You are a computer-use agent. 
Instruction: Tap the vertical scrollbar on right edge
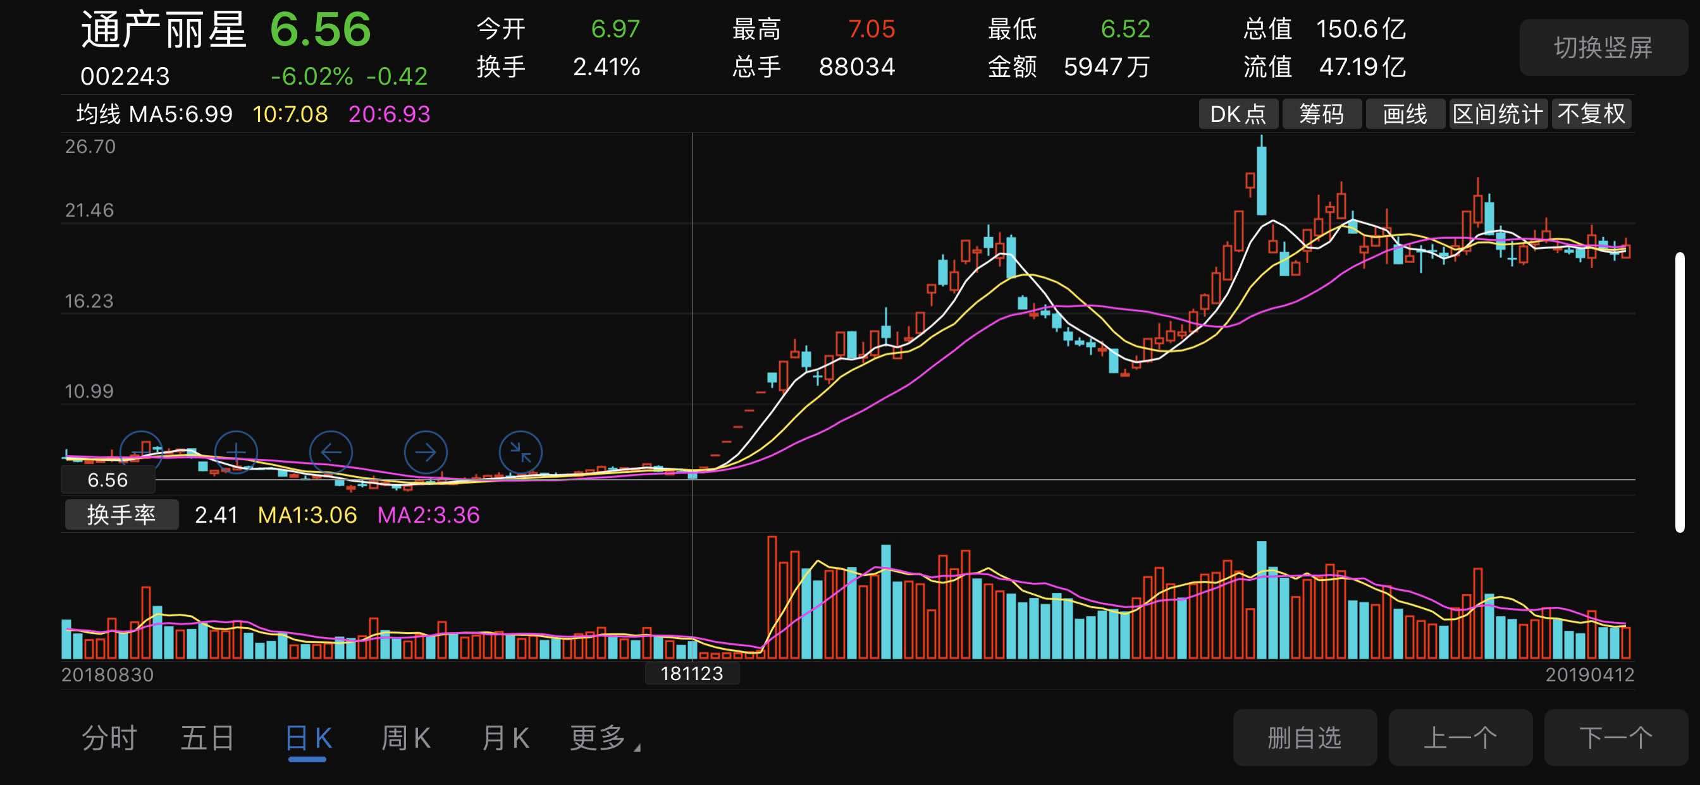tap(1680, 392)
